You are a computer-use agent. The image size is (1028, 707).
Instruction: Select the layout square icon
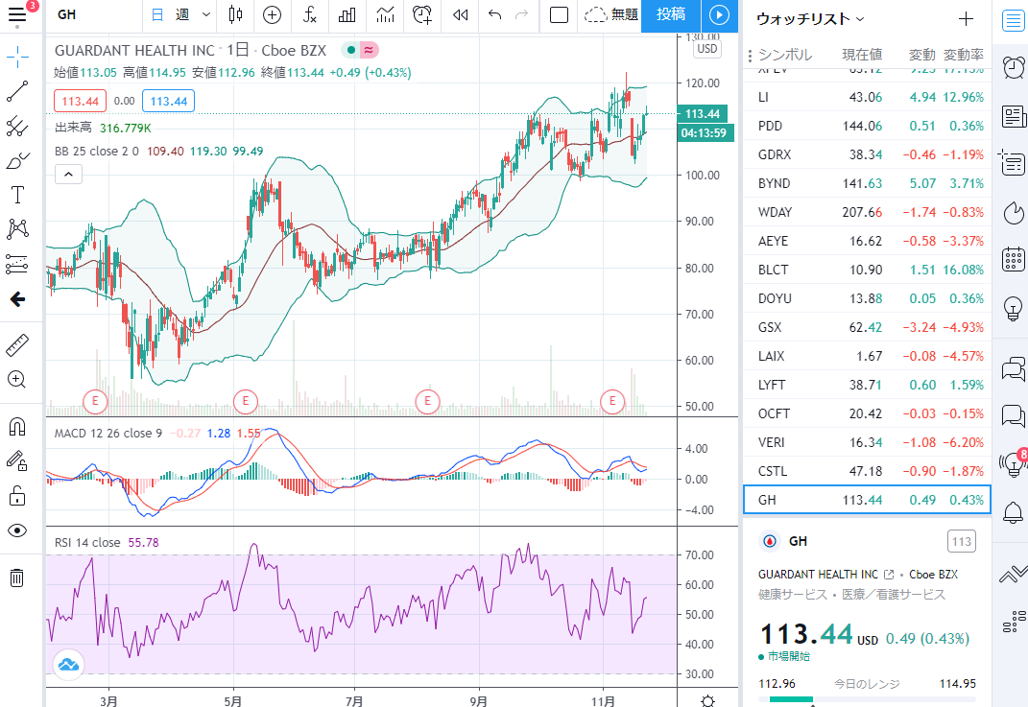(x=559, y=14)
